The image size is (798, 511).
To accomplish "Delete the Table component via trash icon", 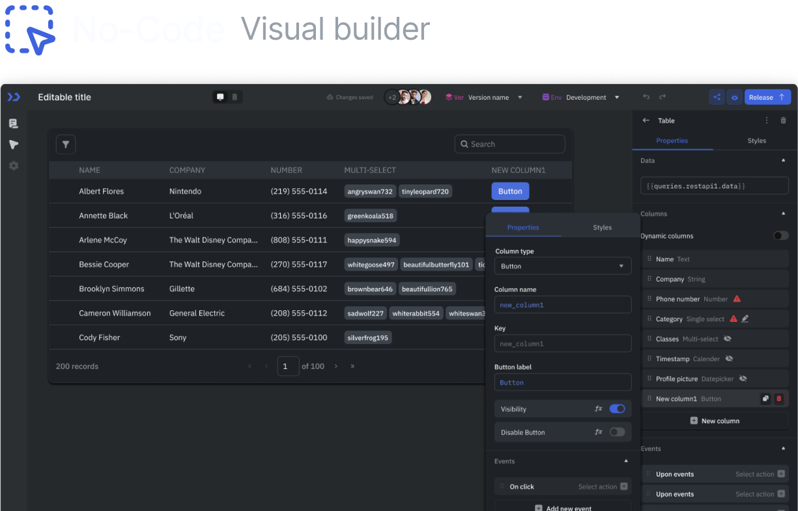I will (783, 121).
